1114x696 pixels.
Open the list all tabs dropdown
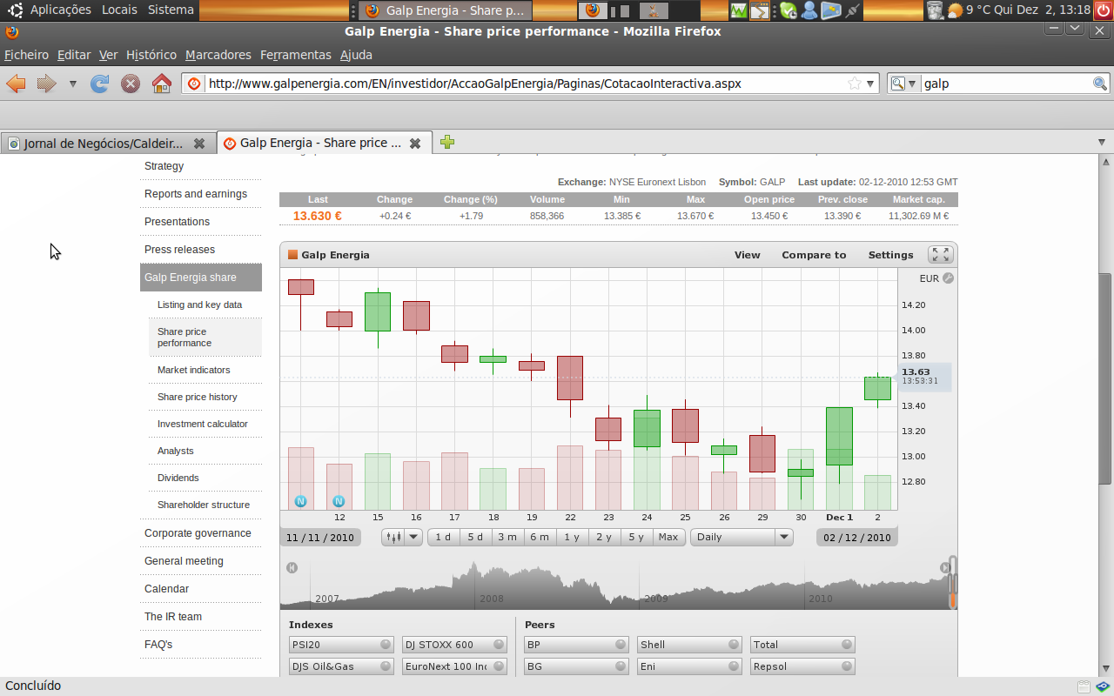pos(1102,142)
